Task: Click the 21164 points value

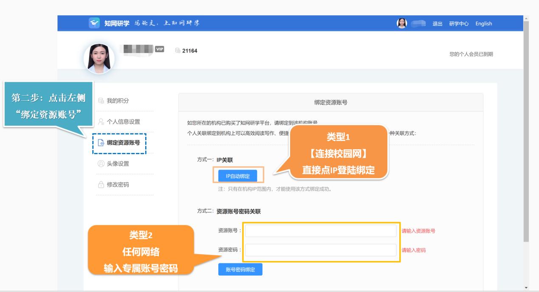Action: pos(189,51)
